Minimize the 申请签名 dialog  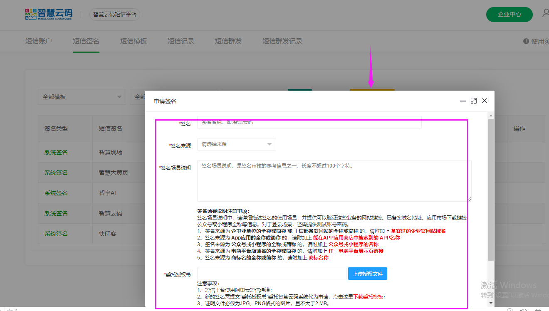point(462,101)
